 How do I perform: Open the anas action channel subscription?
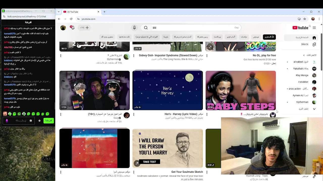pos(302,89)
